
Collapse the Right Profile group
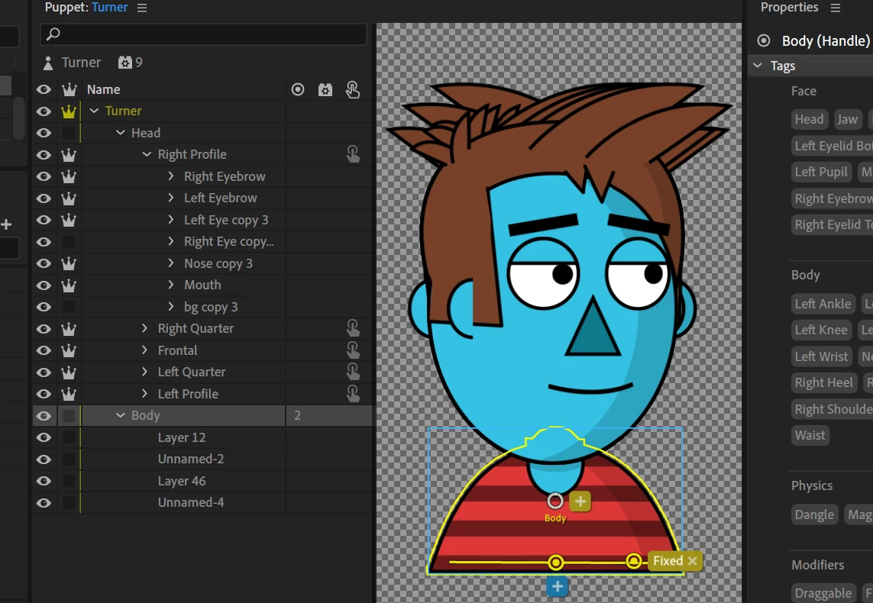[x=147, y=154]
